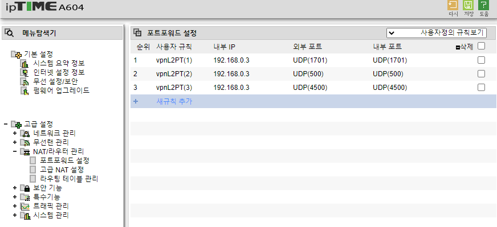497x227 pixels.
Task: Click the 외부 포트 column header
Action: coord(307,47)
